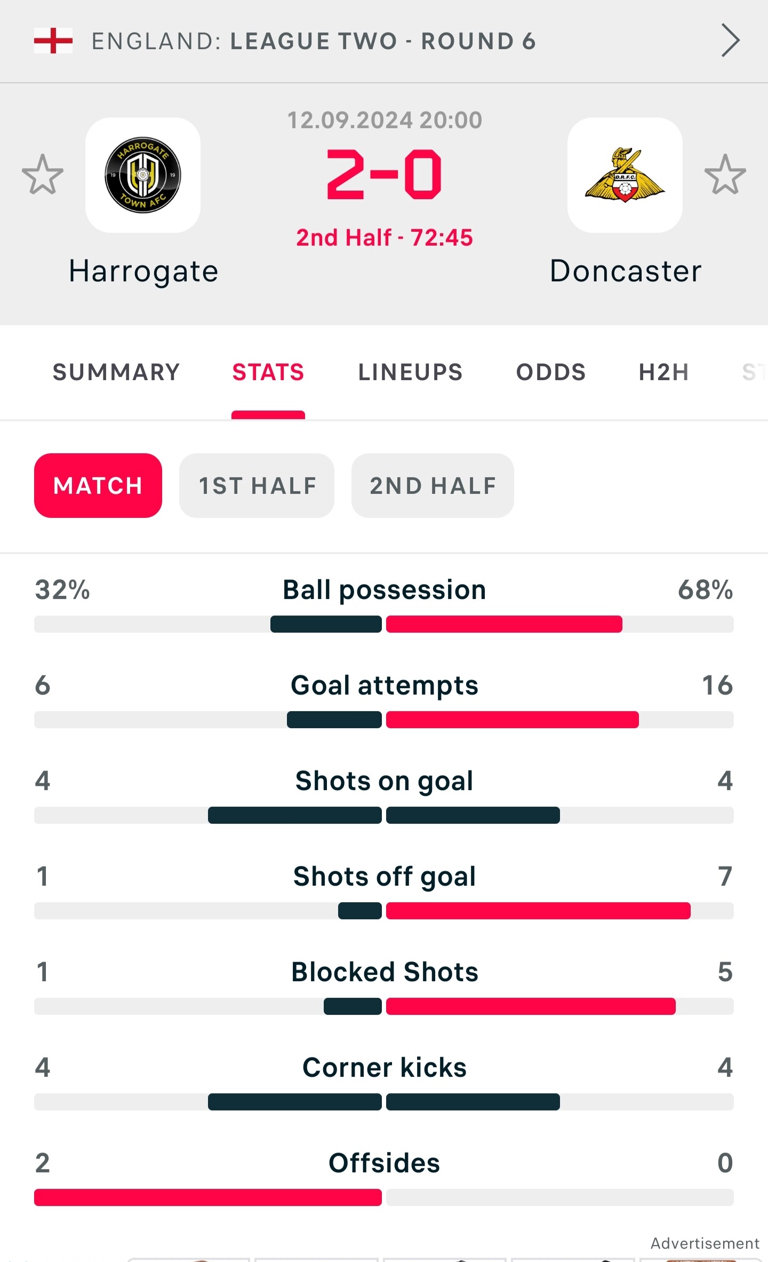Tap the 2-0 live score
This screenshot has width=768, height=1262.
(x=384, y=175)
